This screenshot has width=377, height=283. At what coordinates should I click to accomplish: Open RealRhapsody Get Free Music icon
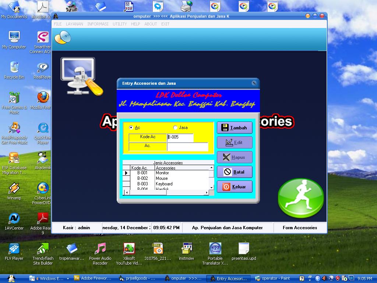click(x=14, y=133)
